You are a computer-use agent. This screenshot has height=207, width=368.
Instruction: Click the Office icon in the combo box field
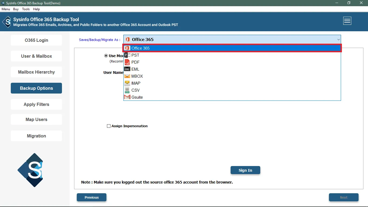128,40
